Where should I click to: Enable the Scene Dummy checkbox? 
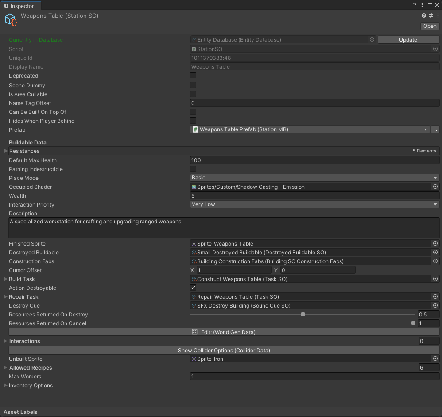pyautogui.click(x=193, y=85)
